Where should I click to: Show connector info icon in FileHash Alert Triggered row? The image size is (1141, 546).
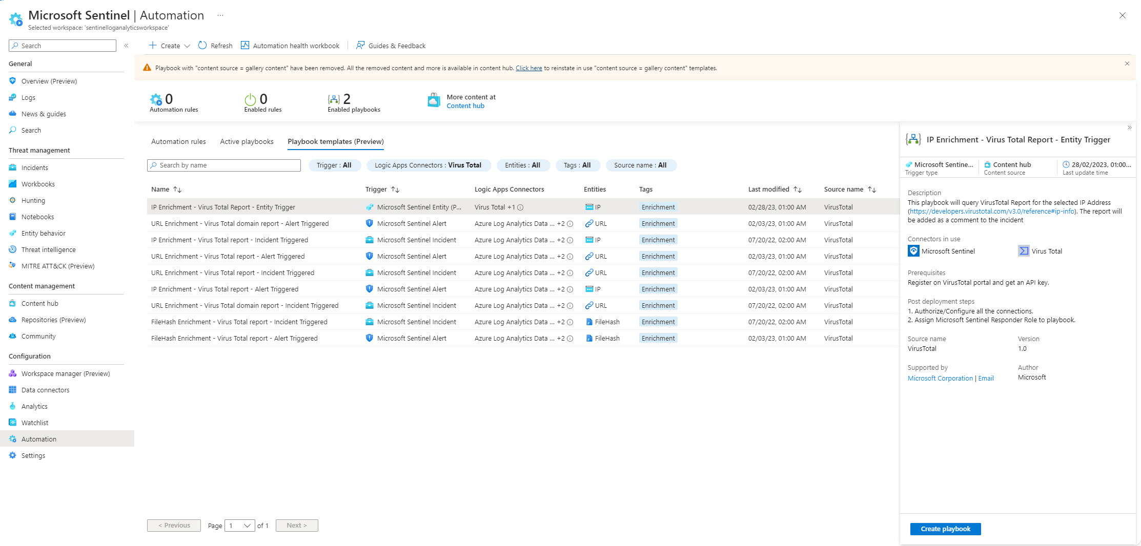pyautogui.click(x=570, y=339)
